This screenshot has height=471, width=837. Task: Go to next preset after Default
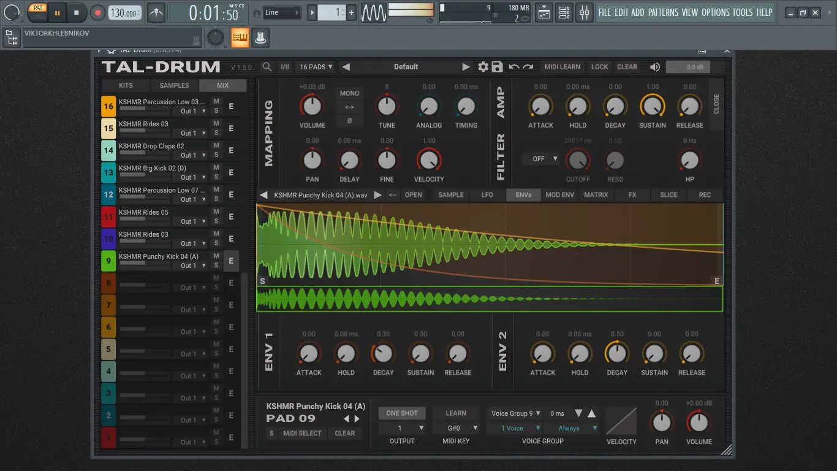(x=466, y=67)
